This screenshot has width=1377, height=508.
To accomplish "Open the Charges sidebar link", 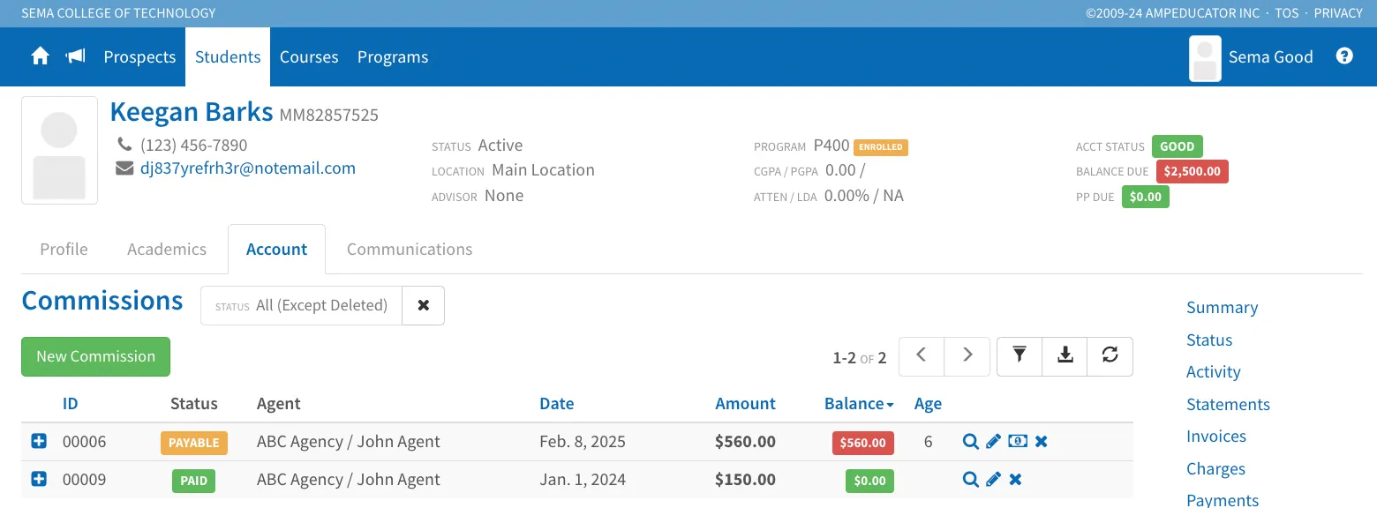I will click(x=1215, y=468).
